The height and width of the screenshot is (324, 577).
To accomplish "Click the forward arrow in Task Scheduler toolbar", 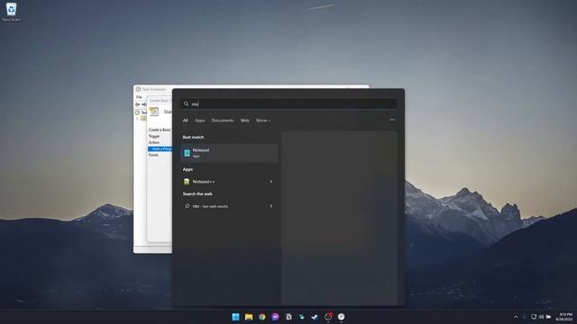I will [x=144, y=104].
